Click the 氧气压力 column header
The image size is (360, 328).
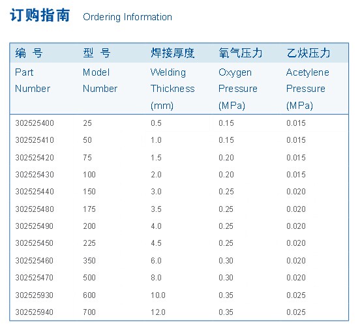click(241, 53)
